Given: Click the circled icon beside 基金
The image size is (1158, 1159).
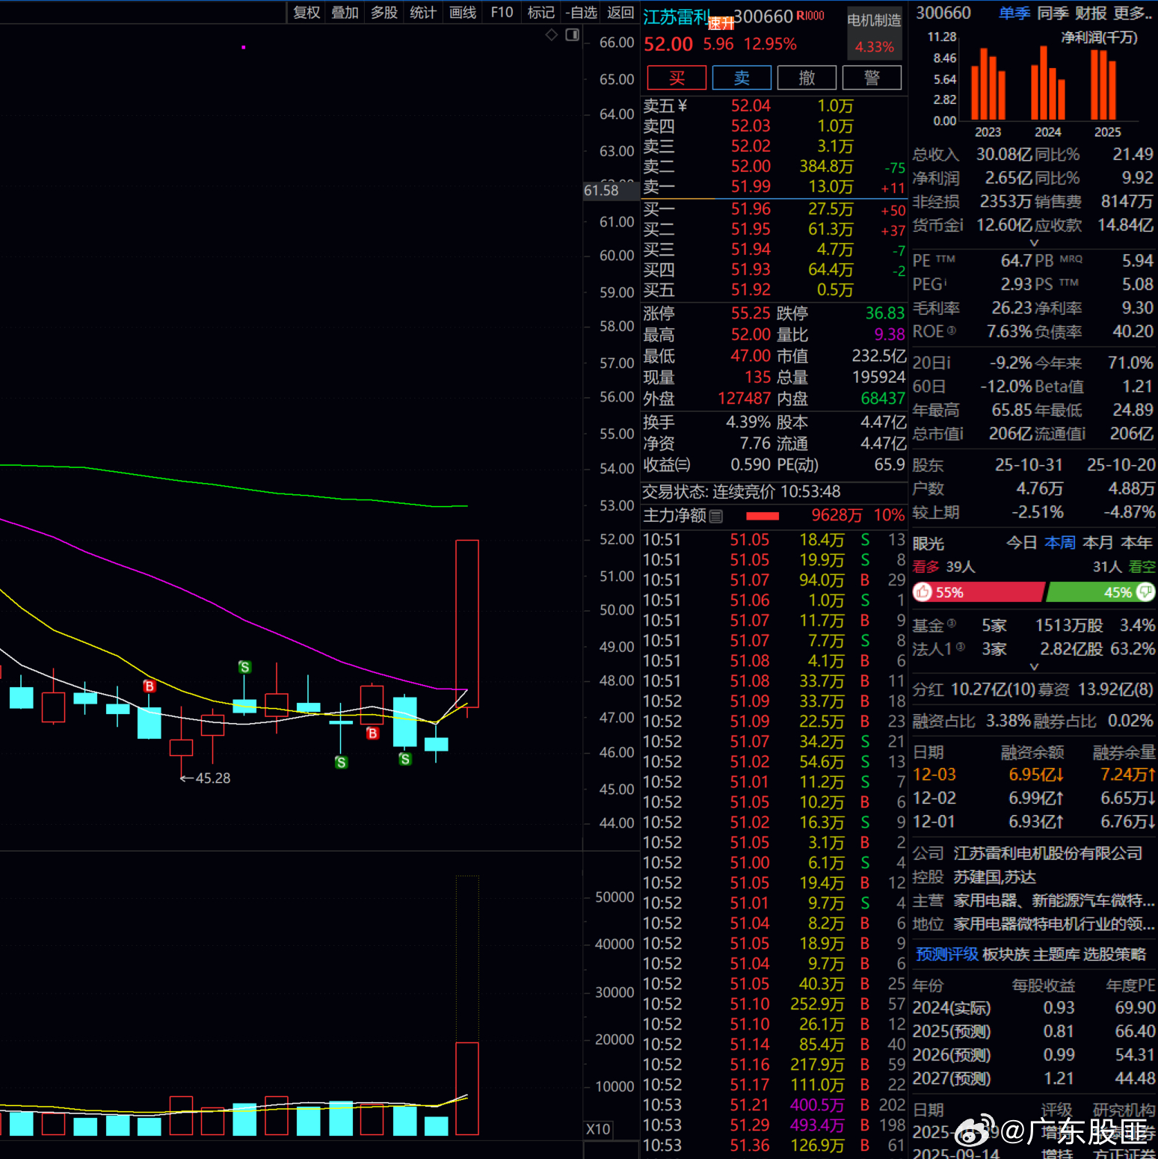Looking at the screenshot, I should click(952, 623).
